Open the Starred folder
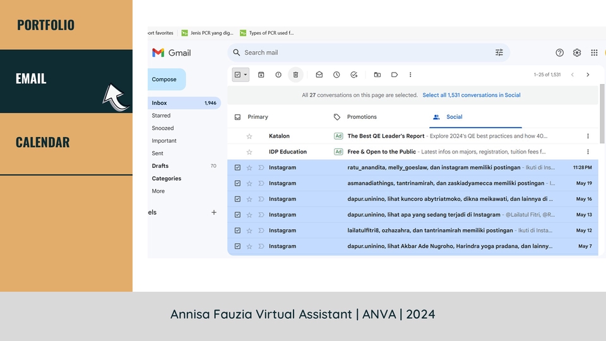 (161, 116)
